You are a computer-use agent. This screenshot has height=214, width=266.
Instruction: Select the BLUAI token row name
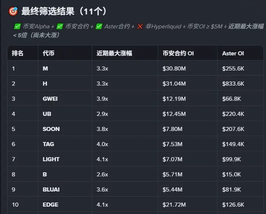[51, 190]
